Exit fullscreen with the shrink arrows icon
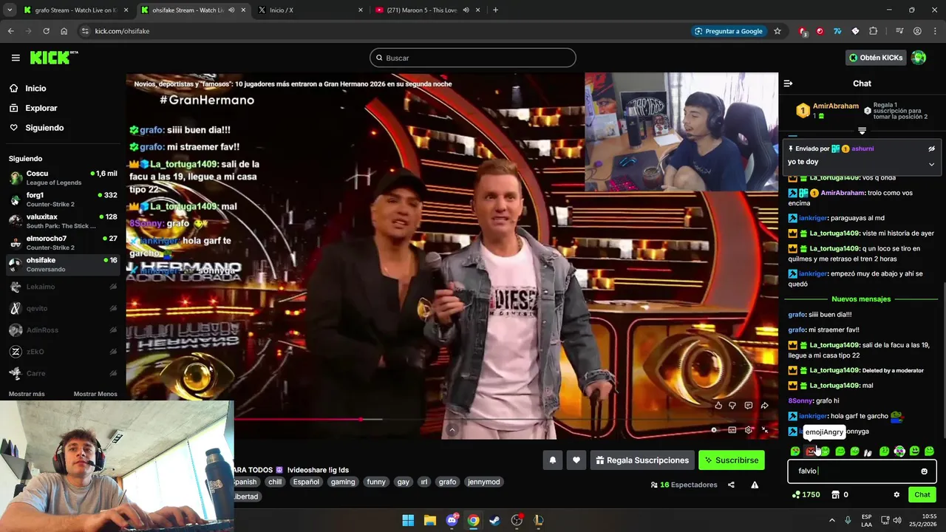This screenshot has height=532, width=946. [x=765, y=430]
